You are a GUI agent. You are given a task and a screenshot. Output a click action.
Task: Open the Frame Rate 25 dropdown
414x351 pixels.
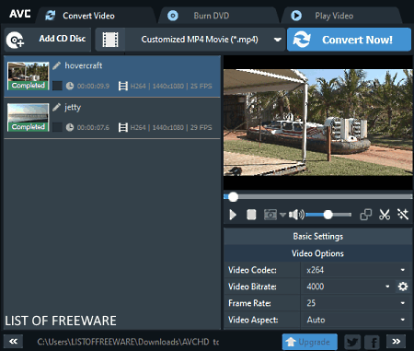coord(356,303)
